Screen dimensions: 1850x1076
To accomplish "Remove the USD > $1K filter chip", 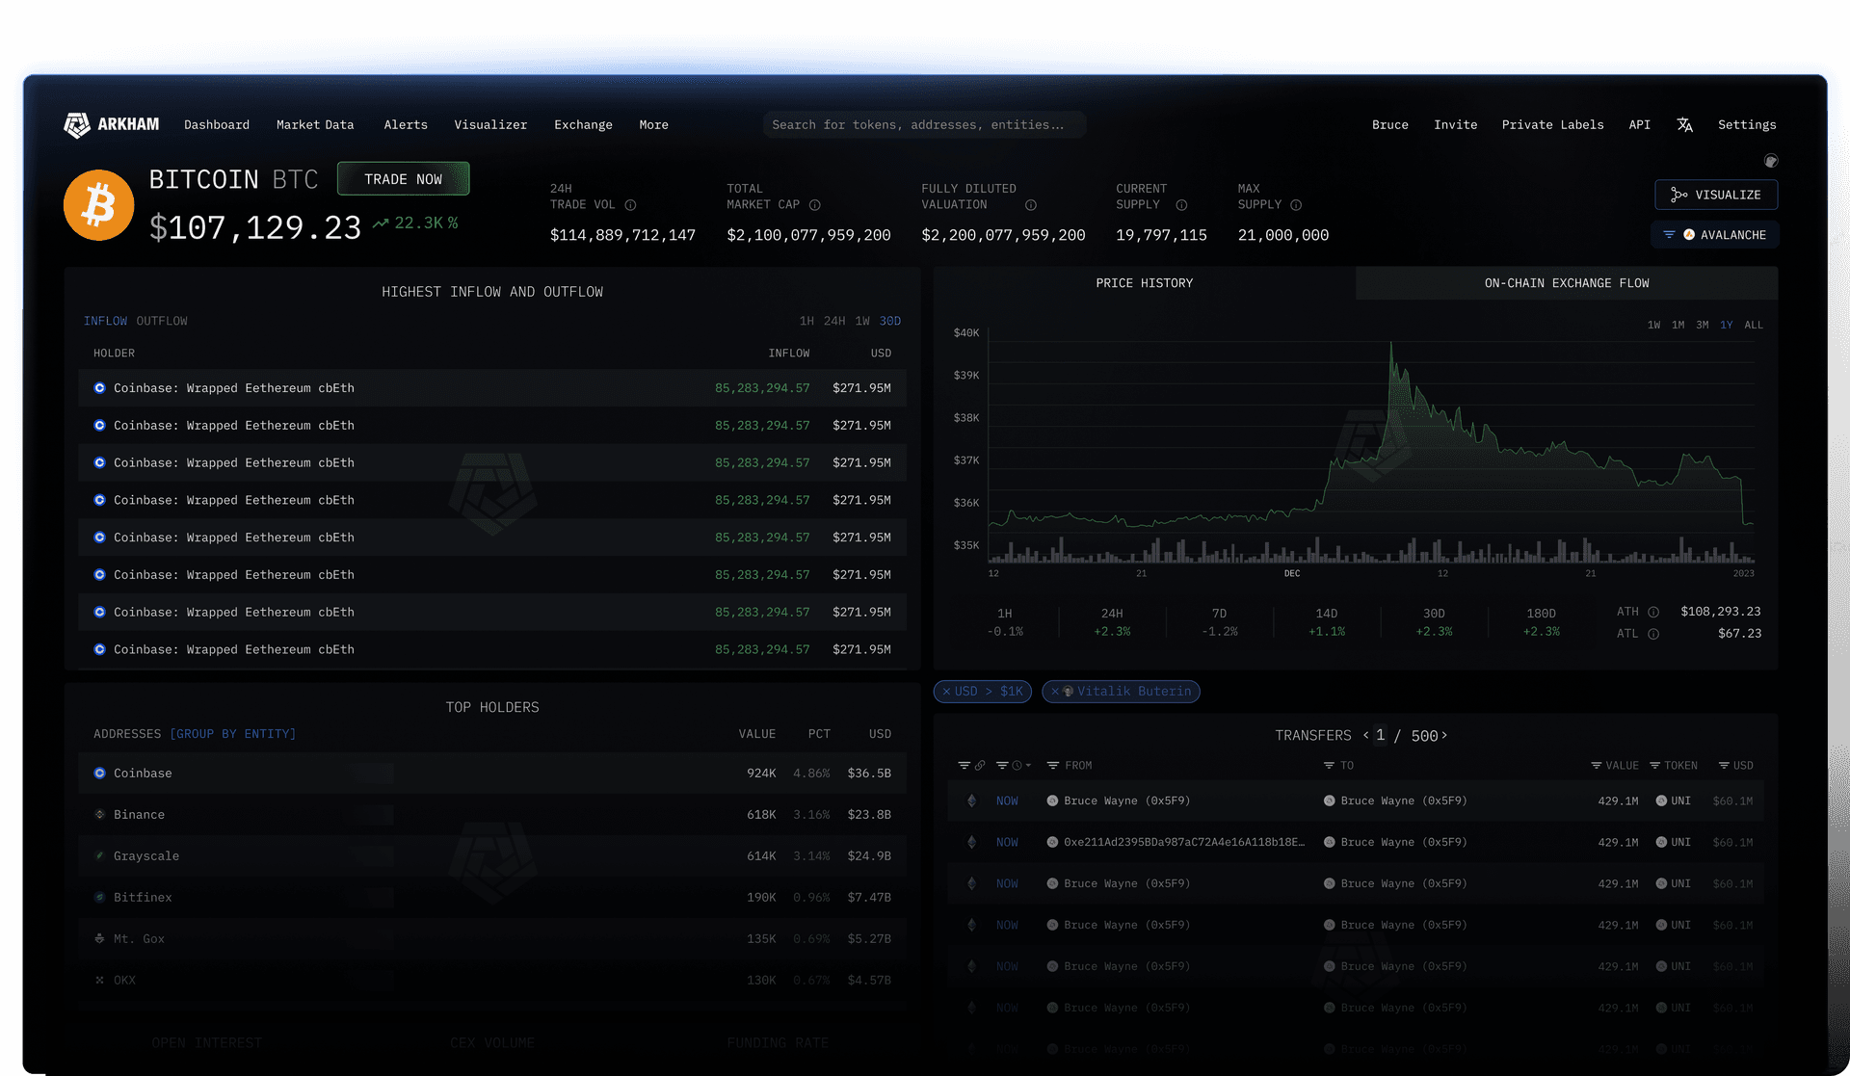I will (946, 692).
